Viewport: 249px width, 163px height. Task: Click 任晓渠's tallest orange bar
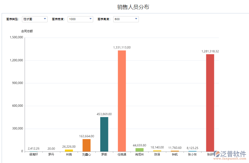pyautogui.click(x=122, y=100)
